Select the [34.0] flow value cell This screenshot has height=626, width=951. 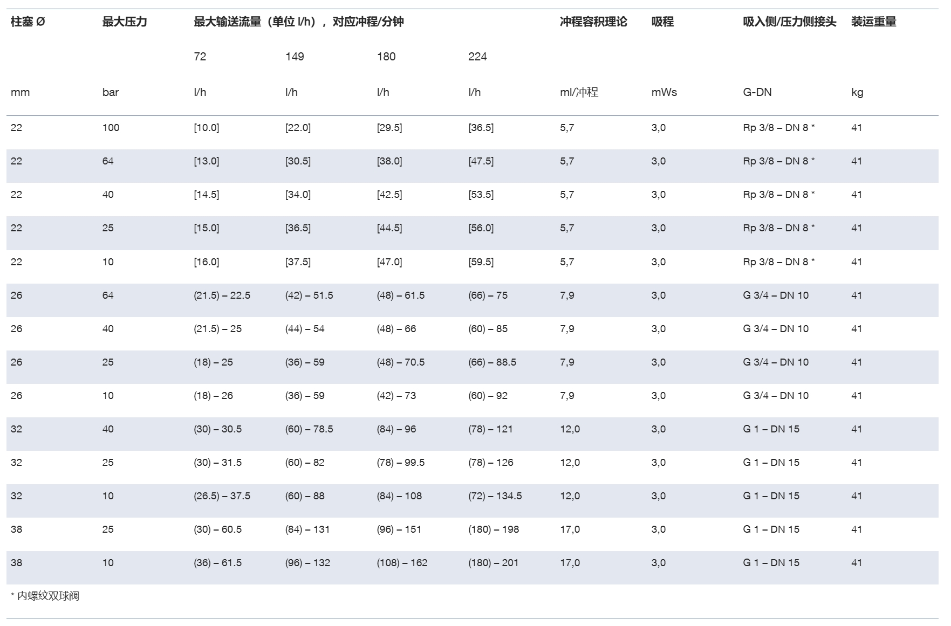(x=298, y=195)
